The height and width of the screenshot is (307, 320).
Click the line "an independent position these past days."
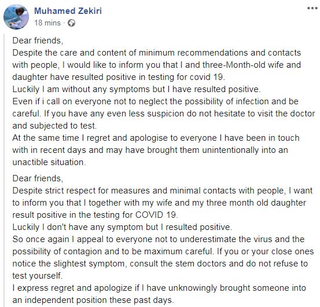[93, 300]
